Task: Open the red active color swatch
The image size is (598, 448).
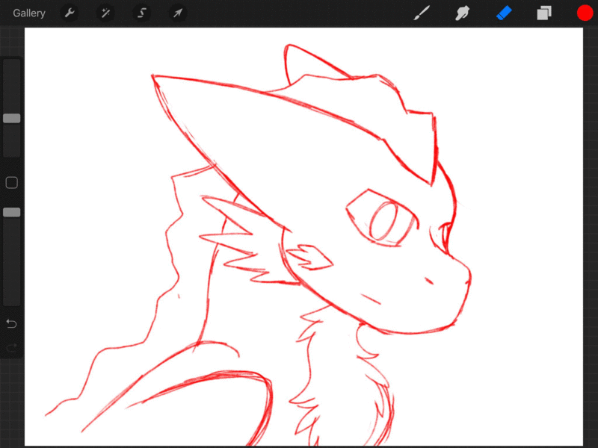Action: (x=584, y=13)
